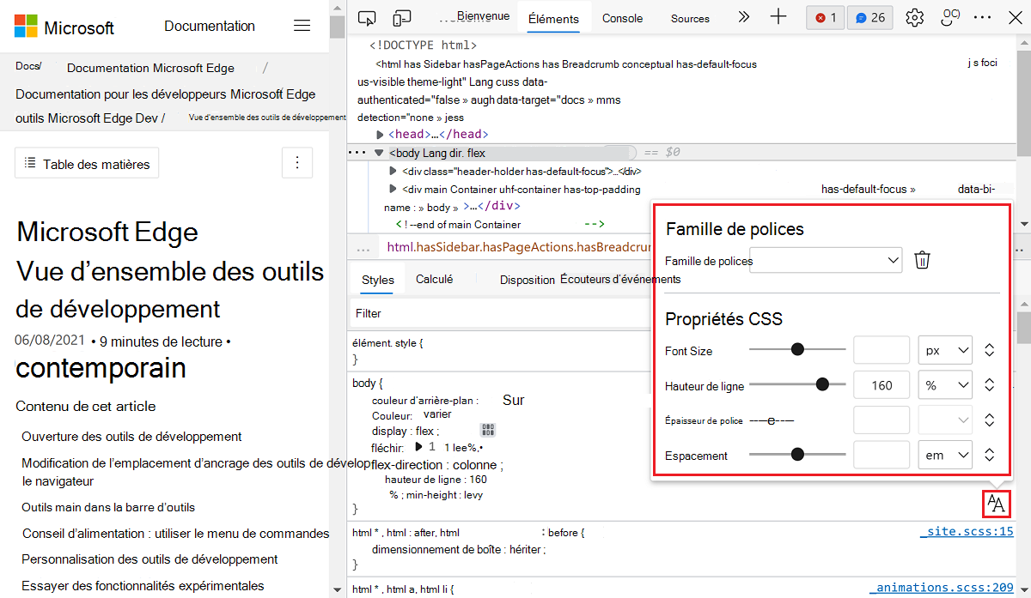
Task: Open the Font Size px unit dropdown
Action: (x=945, y=350)
